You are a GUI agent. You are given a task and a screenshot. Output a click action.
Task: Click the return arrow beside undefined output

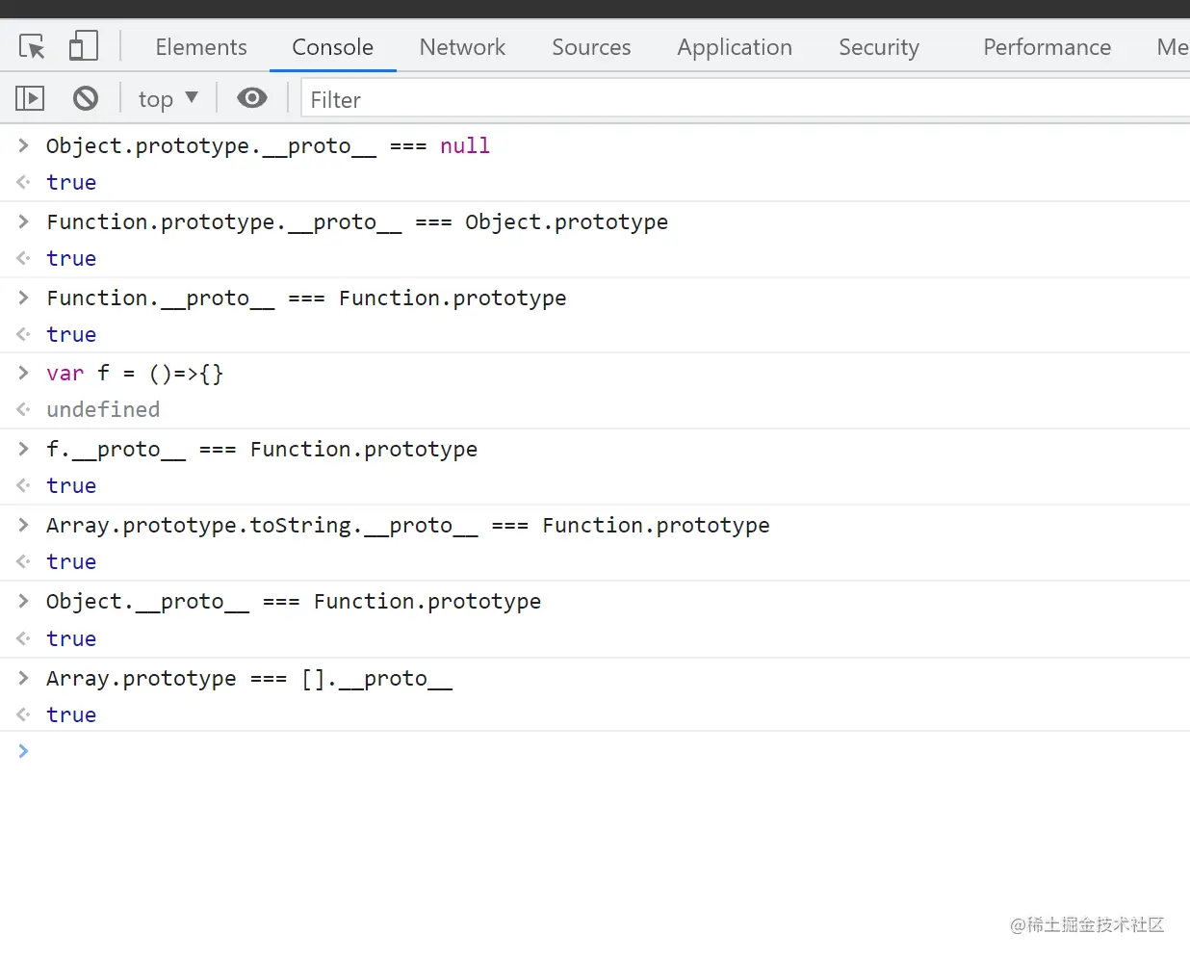(24, 410)
